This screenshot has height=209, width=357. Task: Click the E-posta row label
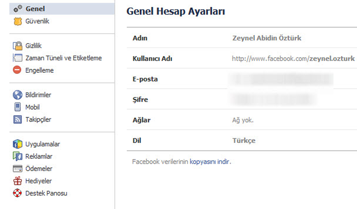[145, 79]
